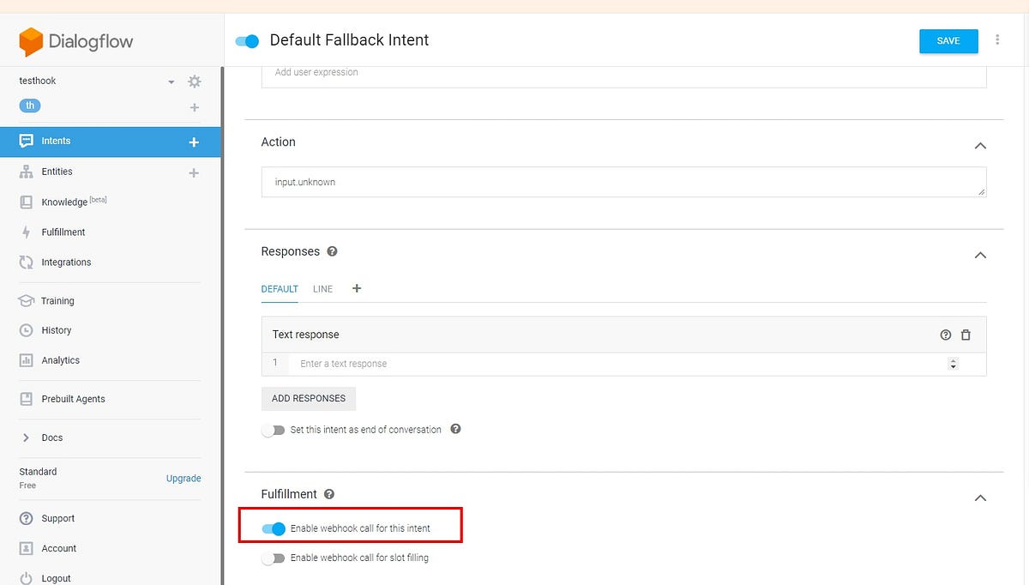Click the Upgrade link
Image resolution: width=1029 pixels, height=585 pixels.
[x=183, y=478]
